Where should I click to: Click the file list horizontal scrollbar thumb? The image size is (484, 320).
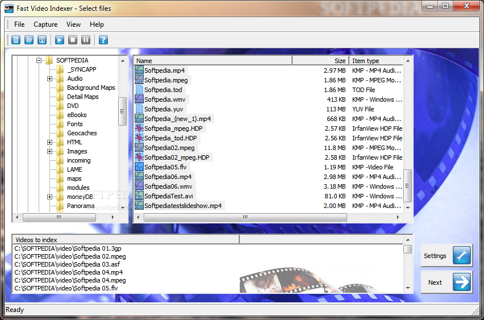[x=245, y=217]
